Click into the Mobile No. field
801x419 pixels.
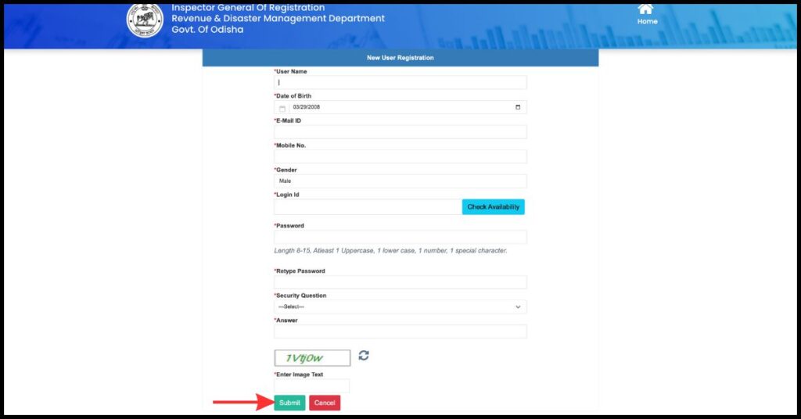point(400,156)
